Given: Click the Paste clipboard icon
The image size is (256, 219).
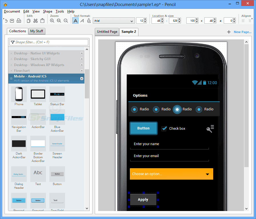Looking at the screenshot, I should pos(43,21).
